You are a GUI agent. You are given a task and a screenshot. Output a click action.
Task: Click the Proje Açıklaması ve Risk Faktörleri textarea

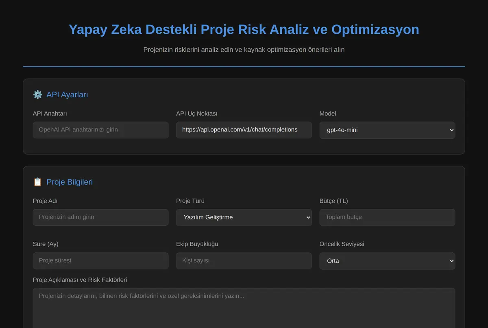click(x=244, y=308)
